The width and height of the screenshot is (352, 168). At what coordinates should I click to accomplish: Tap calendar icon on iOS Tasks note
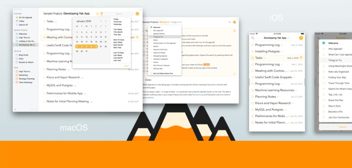[301, 58]
